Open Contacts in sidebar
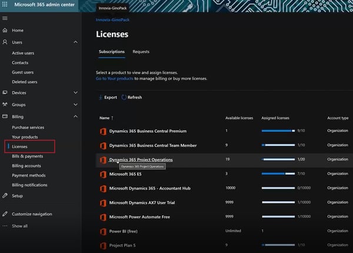Image resolution: width=353 pixels, height=253 pixels. pyautogui.click(x=20, y=62)
